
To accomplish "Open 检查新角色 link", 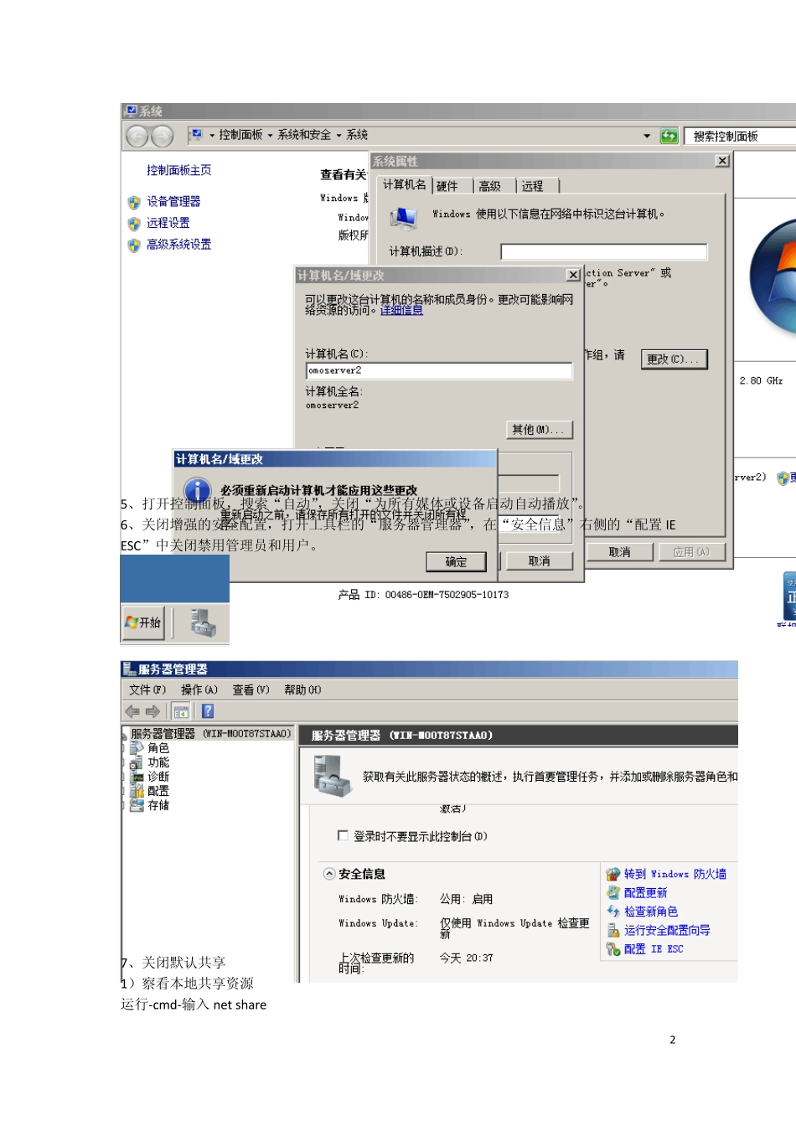I will 651,912.
